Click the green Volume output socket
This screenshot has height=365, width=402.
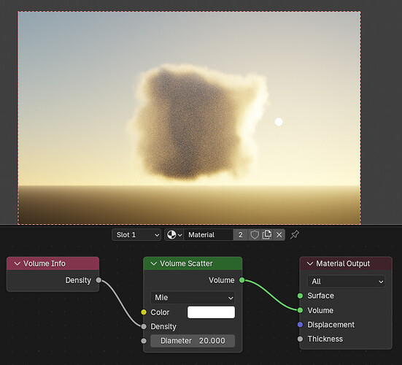[x=241, y=280]
